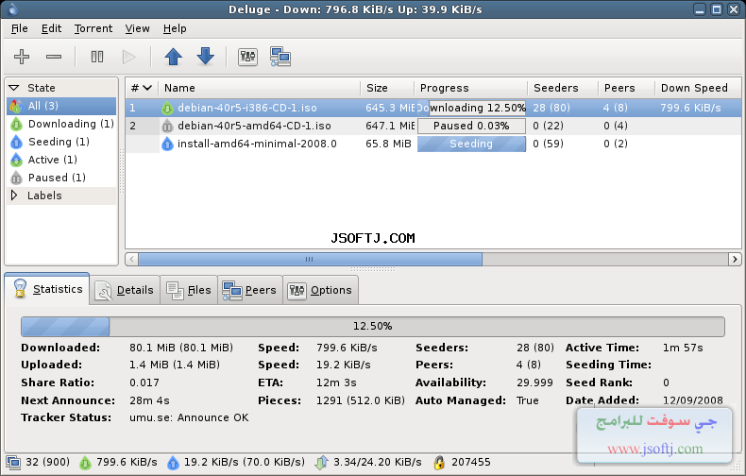Click the DHT nodes icon in status bar

pyautogui.click(x=439, y=462)
